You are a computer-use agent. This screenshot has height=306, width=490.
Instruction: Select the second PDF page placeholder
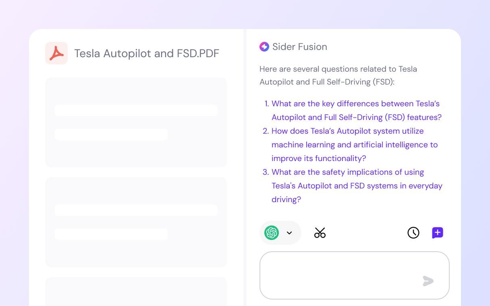coord(136,222)
